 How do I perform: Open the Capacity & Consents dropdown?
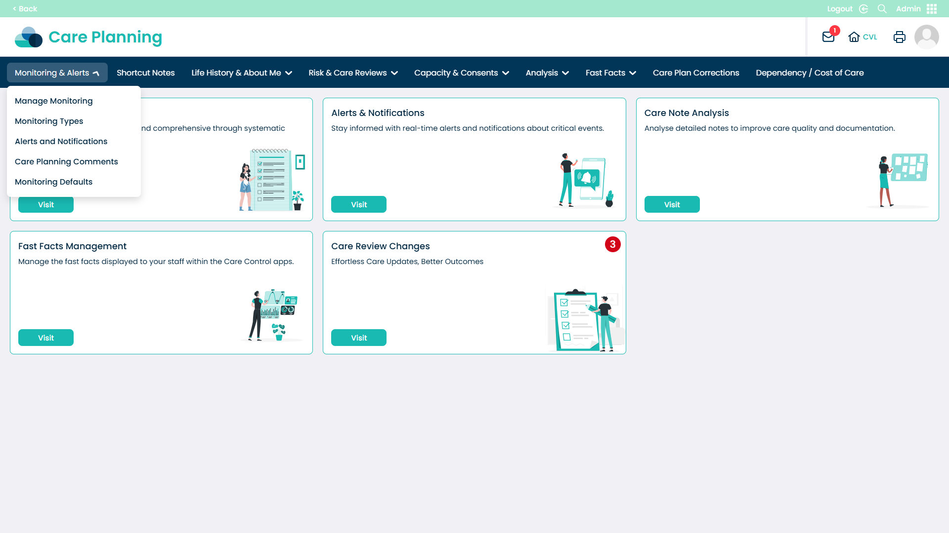[461, 73]
